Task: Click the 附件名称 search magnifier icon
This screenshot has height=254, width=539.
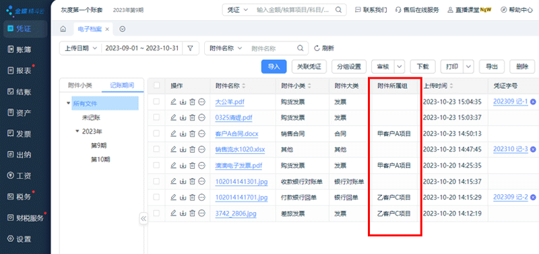Action: [x=300, y=48]
